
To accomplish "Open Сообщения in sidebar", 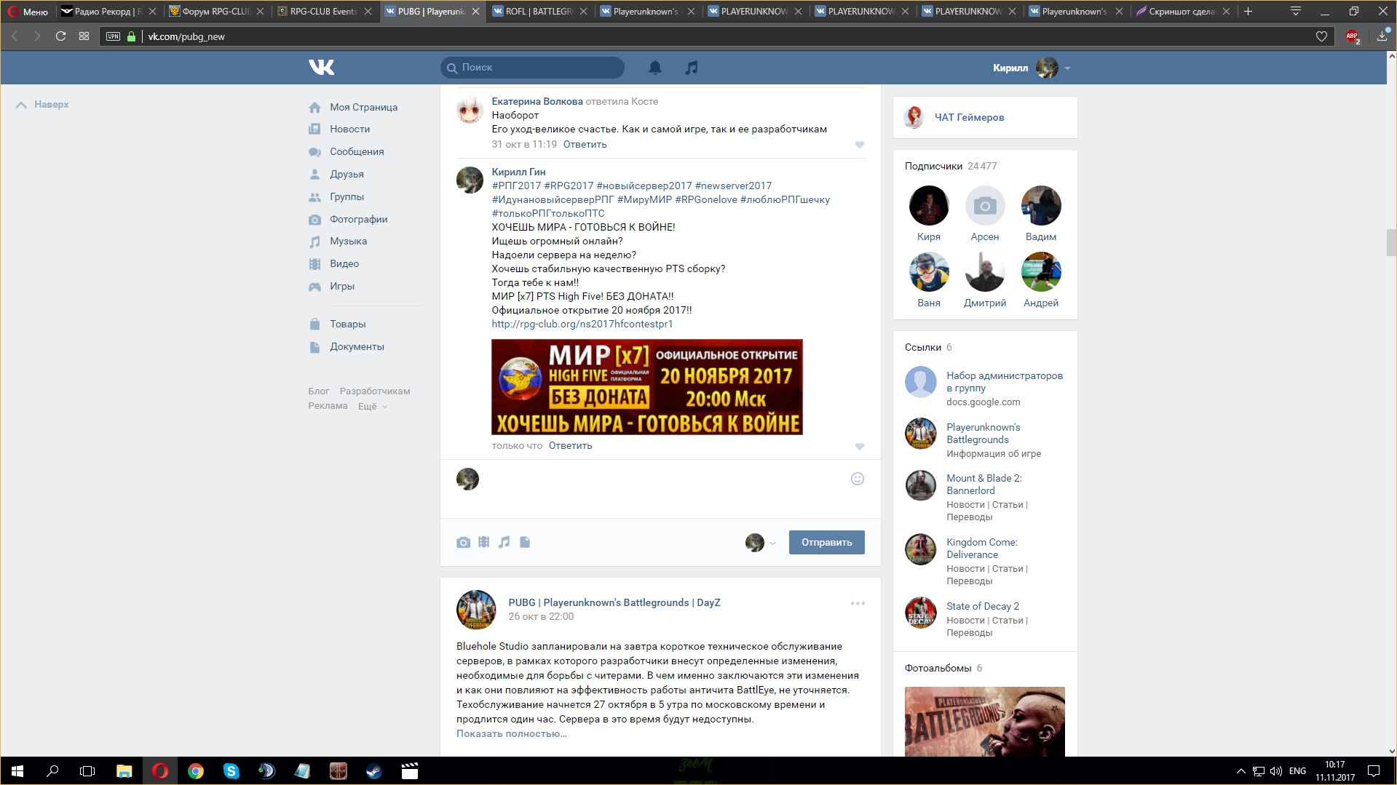I will tap(357, 151).
